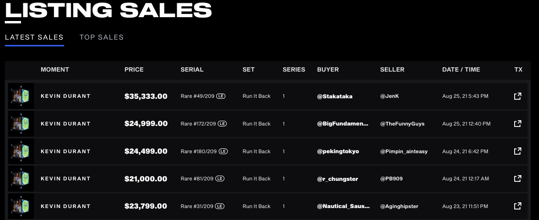The width and height of the screenshot is (539, 220).
Task: Click LE badge on serial #180/209
Action: pyautogui.click(x=223, y=151)
